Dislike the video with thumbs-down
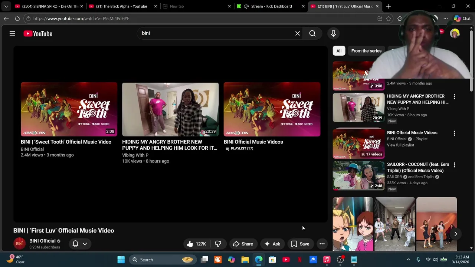Screen dimensions: 475x267 tap(218, 244)
